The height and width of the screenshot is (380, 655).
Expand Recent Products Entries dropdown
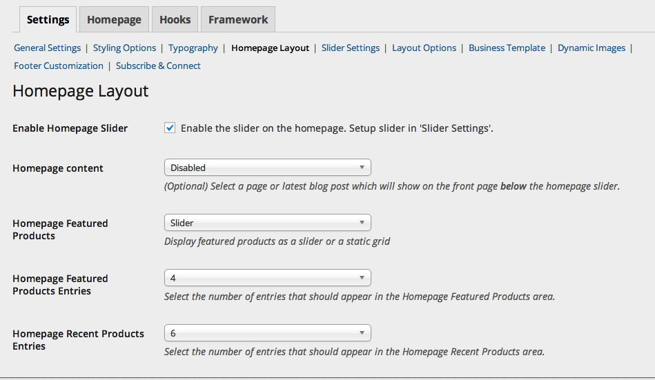click(x=267, y=332)
